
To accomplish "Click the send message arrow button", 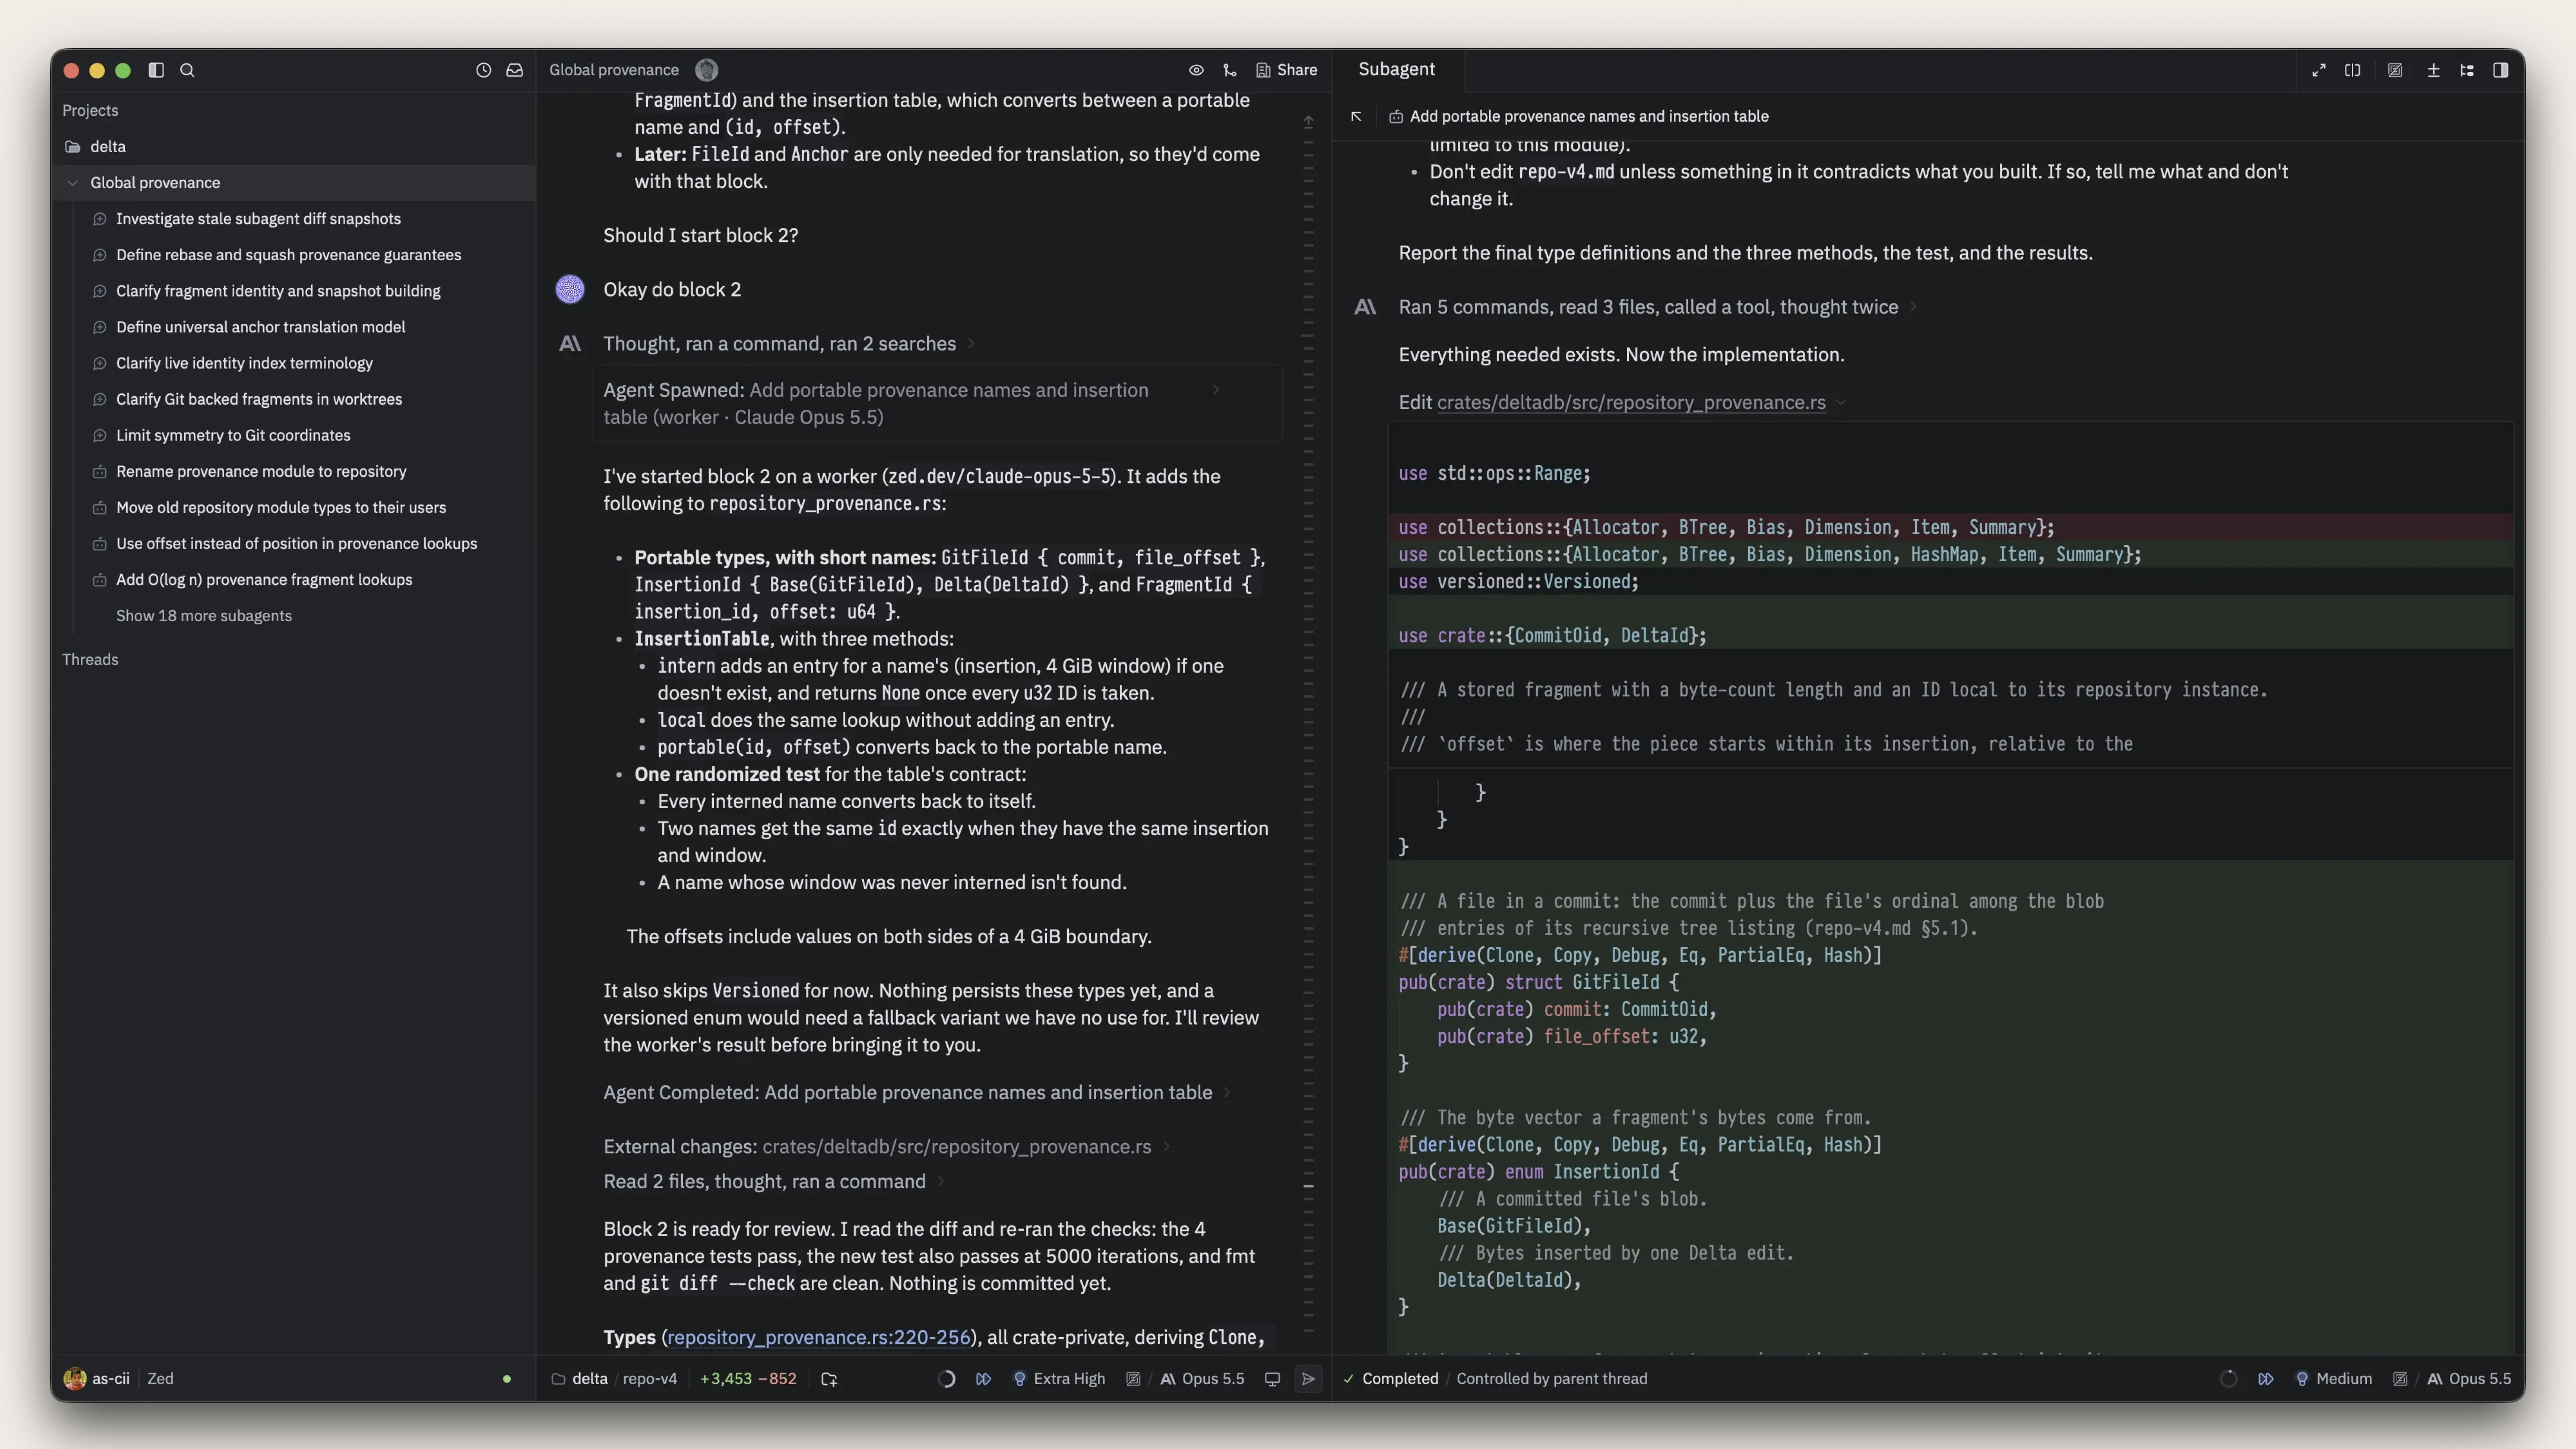I will (x=1308, y=1378).
